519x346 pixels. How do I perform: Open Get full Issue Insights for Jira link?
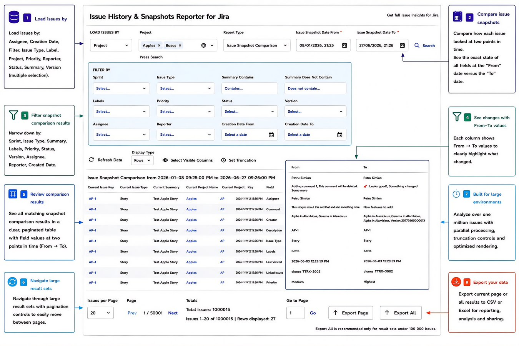[413, 15]
